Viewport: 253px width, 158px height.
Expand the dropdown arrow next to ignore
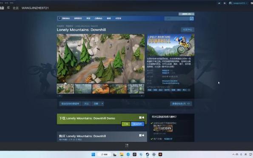coord(102,104)
